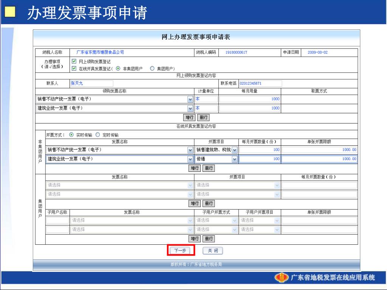387x290 pixels.
Task: Click 取票方式 column header
Action: tap(319, 91)
